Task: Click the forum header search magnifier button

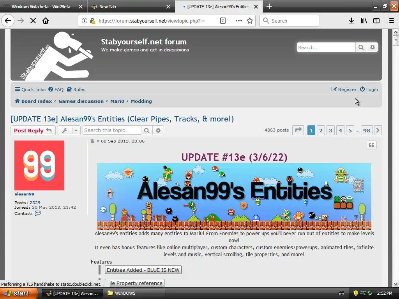Action: 361,47
